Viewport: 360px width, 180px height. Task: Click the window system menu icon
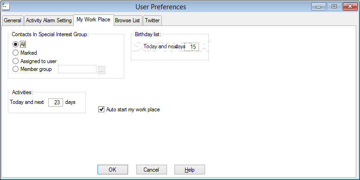click(6, 6)
